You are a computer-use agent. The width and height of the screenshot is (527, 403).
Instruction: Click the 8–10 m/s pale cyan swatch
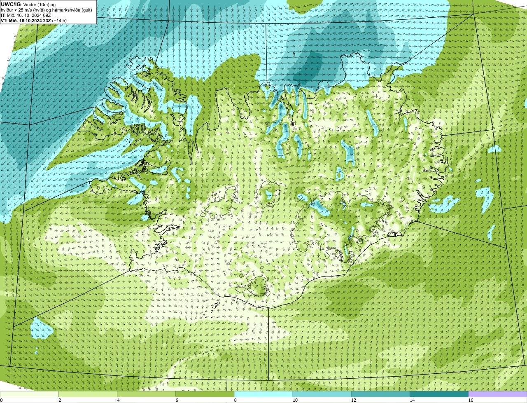pos(263,394)
